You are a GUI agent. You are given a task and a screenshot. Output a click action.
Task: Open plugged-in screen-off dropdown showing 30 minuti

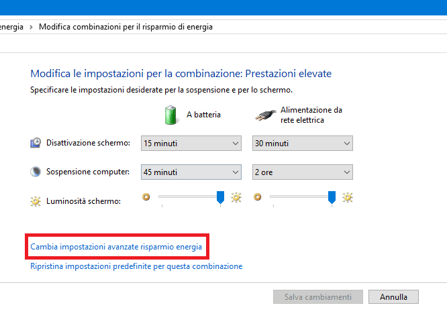click(x=302, y=144)
